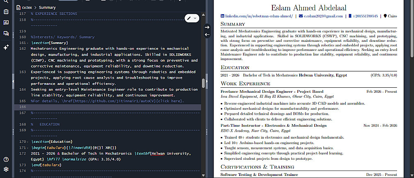Open the settings gear icon
The image size is (414, 178).
click(6, 169)
